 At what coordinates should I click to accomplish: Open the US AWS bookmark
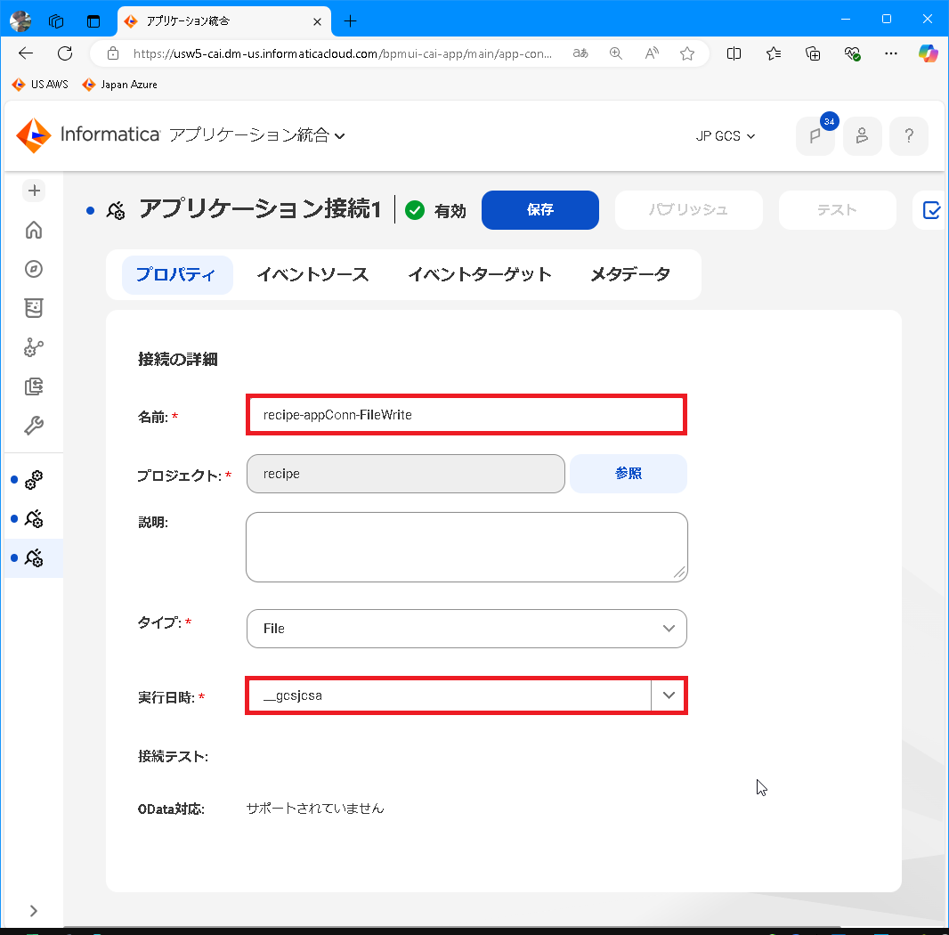[40, 85]
